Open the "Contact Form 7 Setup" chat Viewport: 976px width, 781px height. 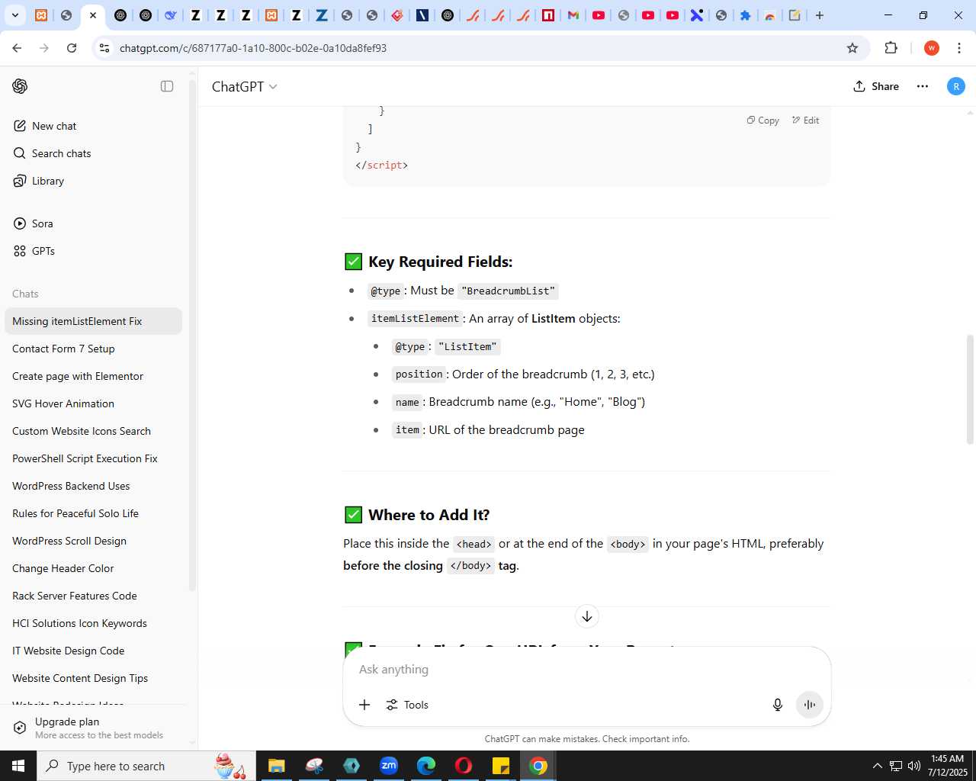(x=93, y=349)
